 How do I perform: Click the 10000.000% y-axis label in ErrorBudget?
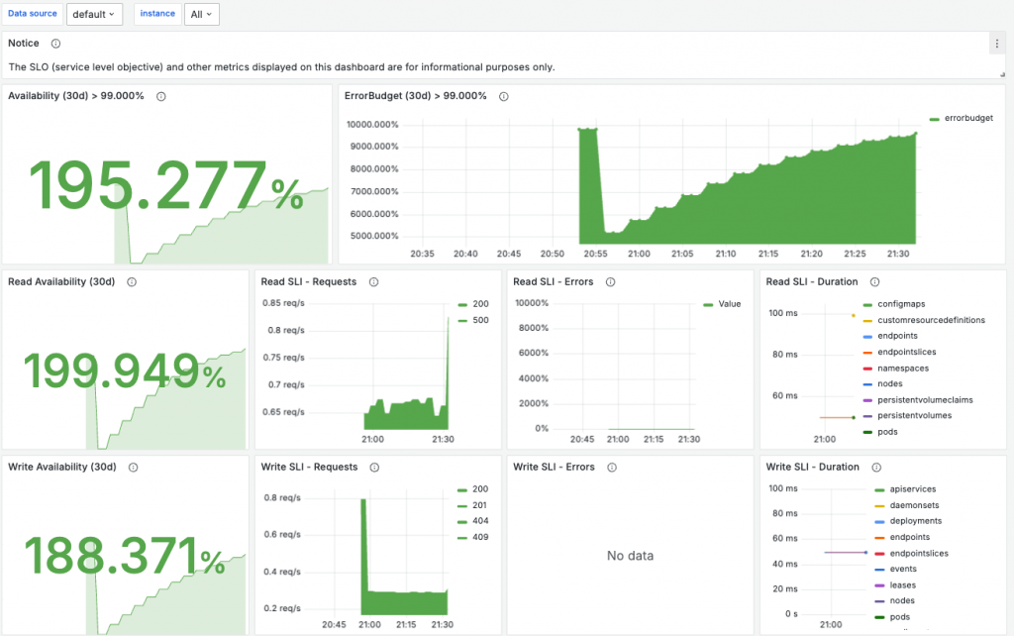372,124
